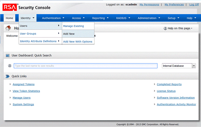Click the Log Off link
Image resolution: width=201 pixels, height=127 pixels.
(194, 5)
